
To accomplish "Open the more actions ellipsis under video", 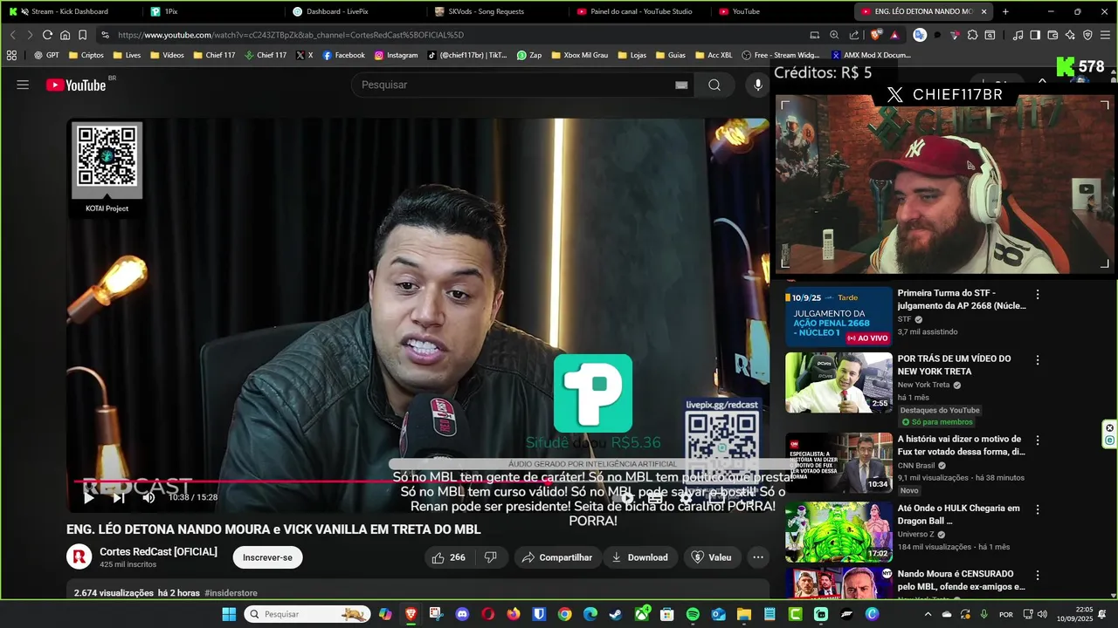I will [758, 557].
